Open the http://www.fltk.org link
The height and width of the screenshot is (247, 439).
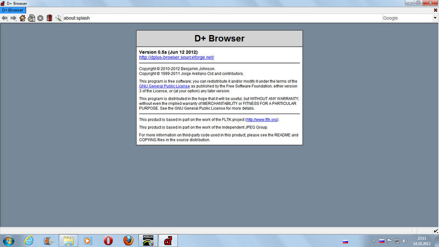pos(262,120)
